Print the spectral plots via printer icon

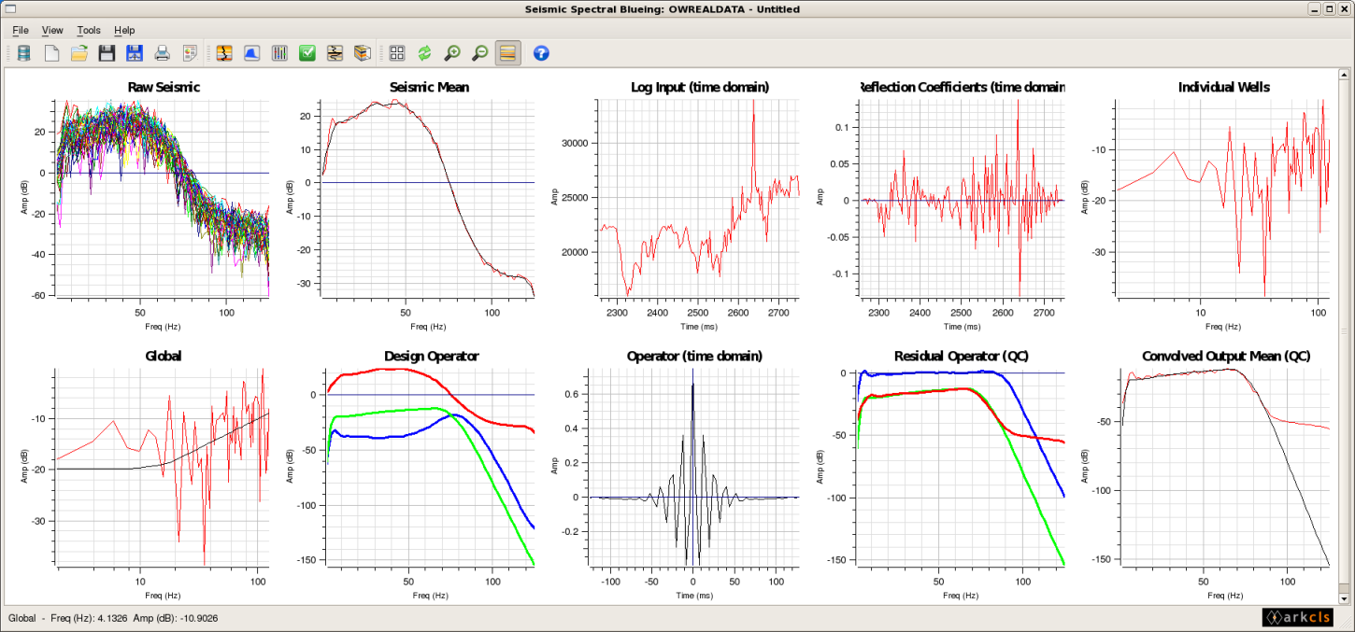pos(162,52)
